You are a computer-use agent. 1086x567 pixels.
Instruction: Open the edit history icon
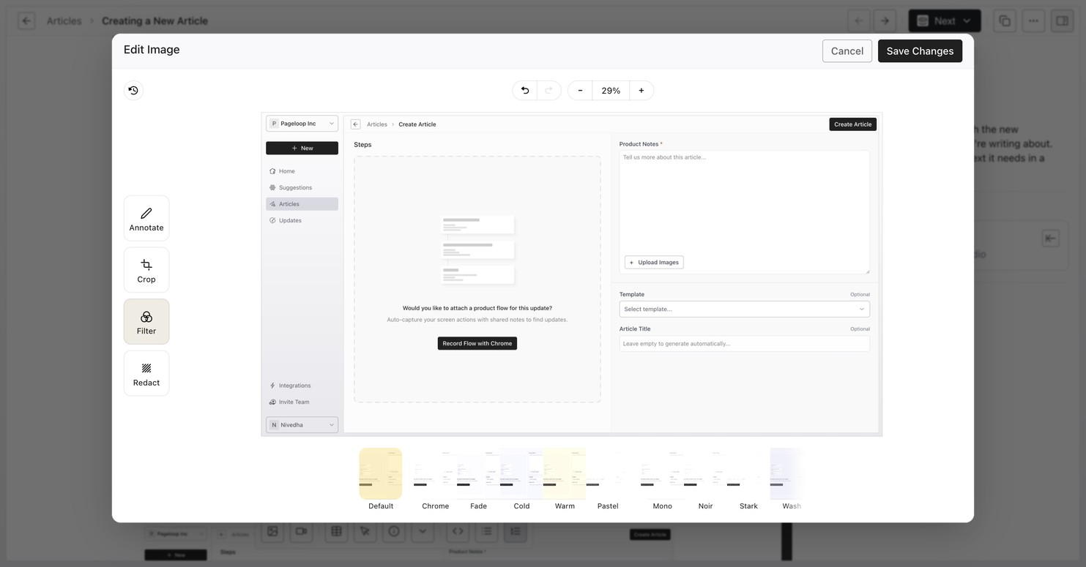coord(133,91)
